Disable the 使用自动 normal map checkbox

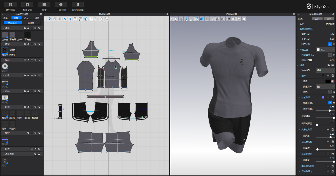pos(330,103)
